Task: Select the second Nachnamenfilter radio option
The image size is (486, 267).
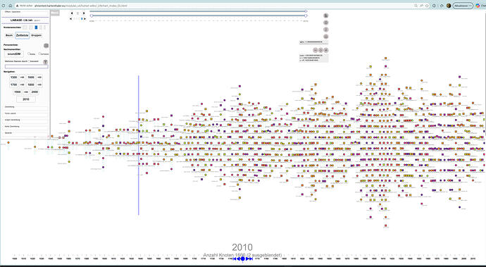Action: tap(39, 54)
